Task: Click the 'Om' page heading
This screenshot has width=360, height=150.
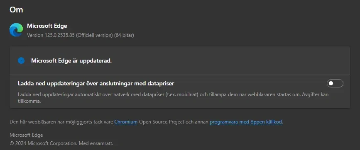Action: coord(16,10)
